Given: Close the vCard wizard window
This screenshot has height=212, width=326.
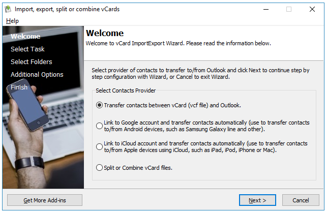Looking at the screenshot, I should (x=312, y=9).
